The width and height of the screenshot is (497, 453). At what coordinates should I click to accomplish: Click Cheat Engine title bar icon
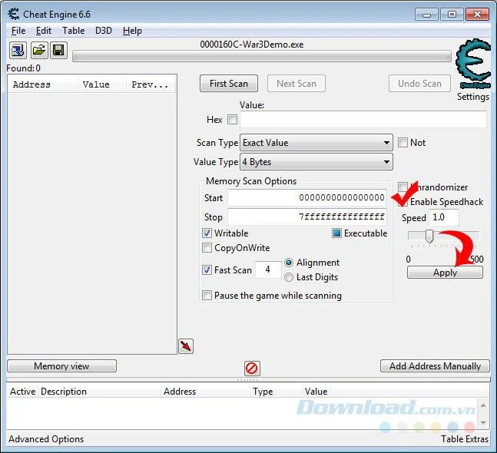point(14,15)
